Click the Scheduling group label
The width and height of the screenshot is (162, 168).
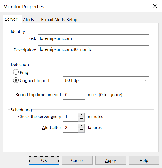pos(21,110)
